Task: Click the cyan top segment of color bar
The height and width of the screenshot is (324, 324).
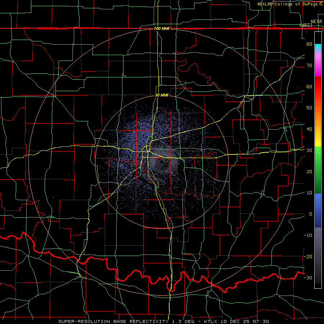Action: (318, 47)
